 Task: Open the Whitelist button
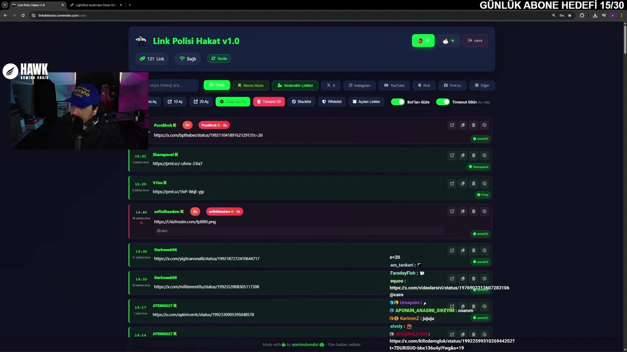coord(332,102)
